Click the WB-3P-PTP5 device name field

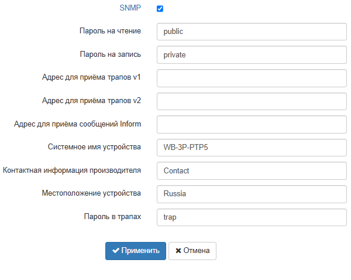coord(252,148)
